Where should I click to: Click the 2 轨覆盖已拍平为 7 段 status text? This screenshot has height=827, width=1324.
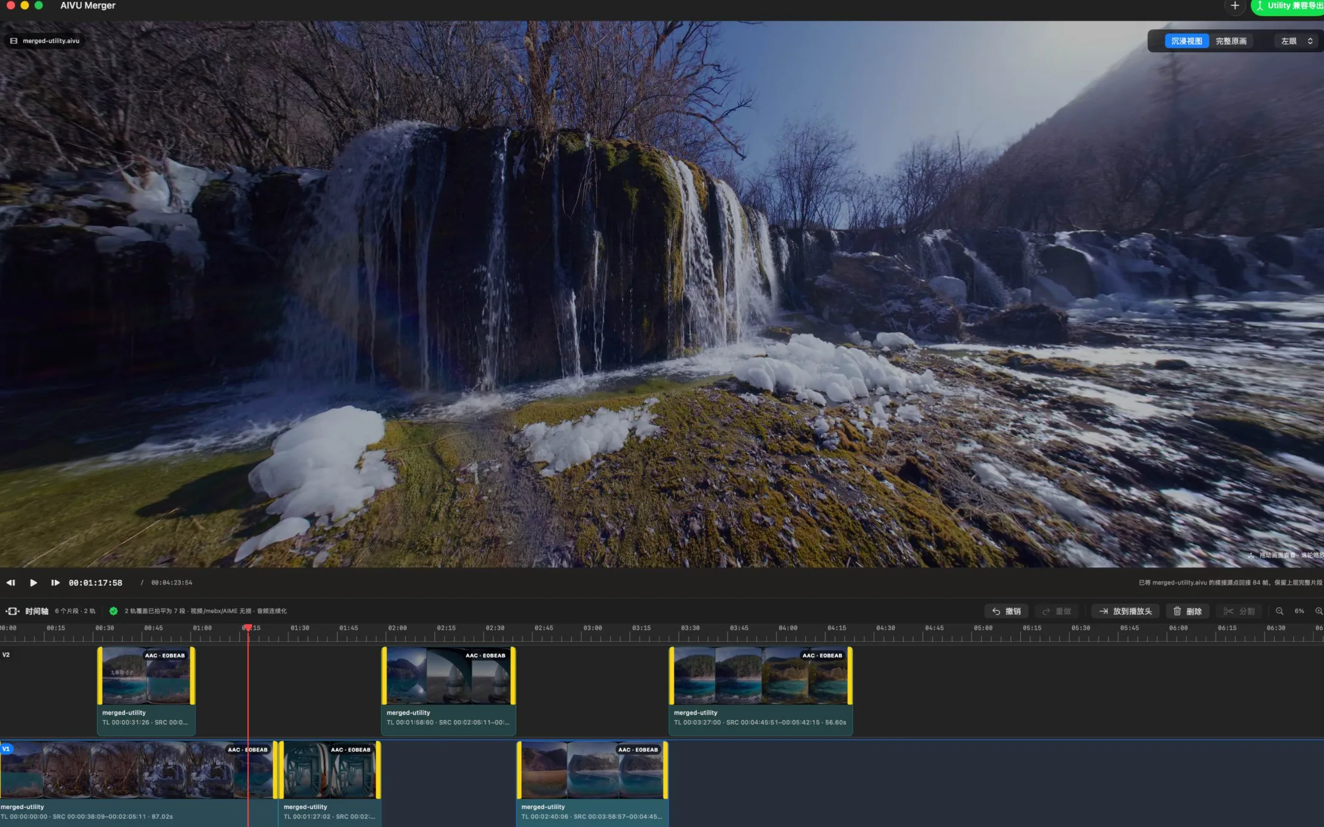205,611
